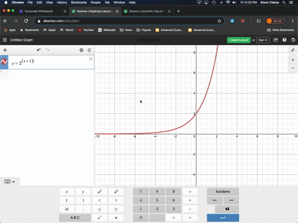Tap the left parenthesis key
Viewport: 298px width, 223px height.
point(66,200)
